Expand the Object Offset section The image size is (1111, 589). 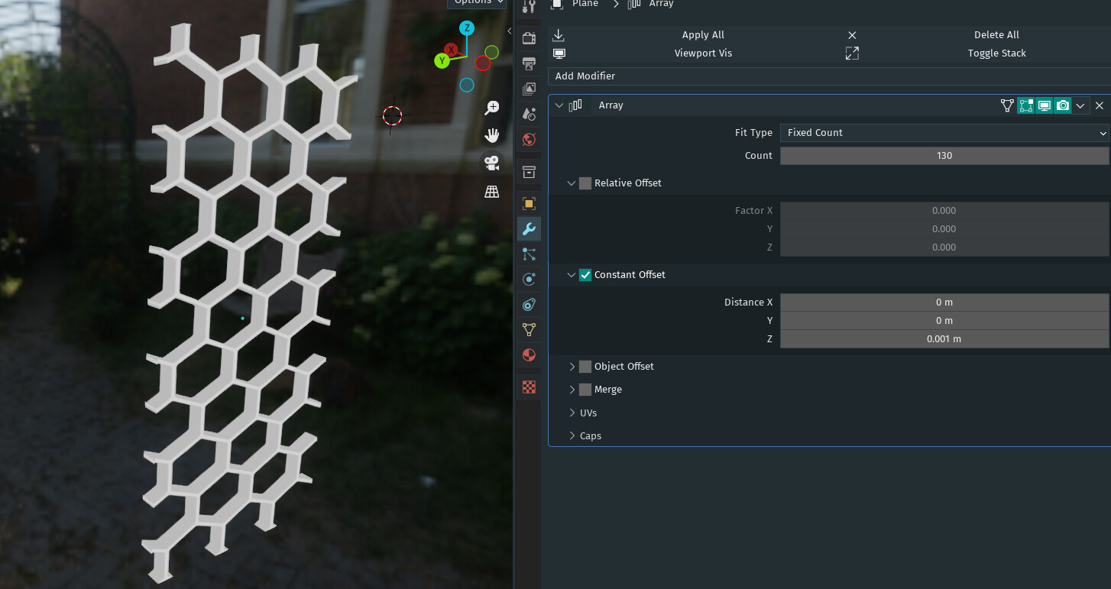572,367
